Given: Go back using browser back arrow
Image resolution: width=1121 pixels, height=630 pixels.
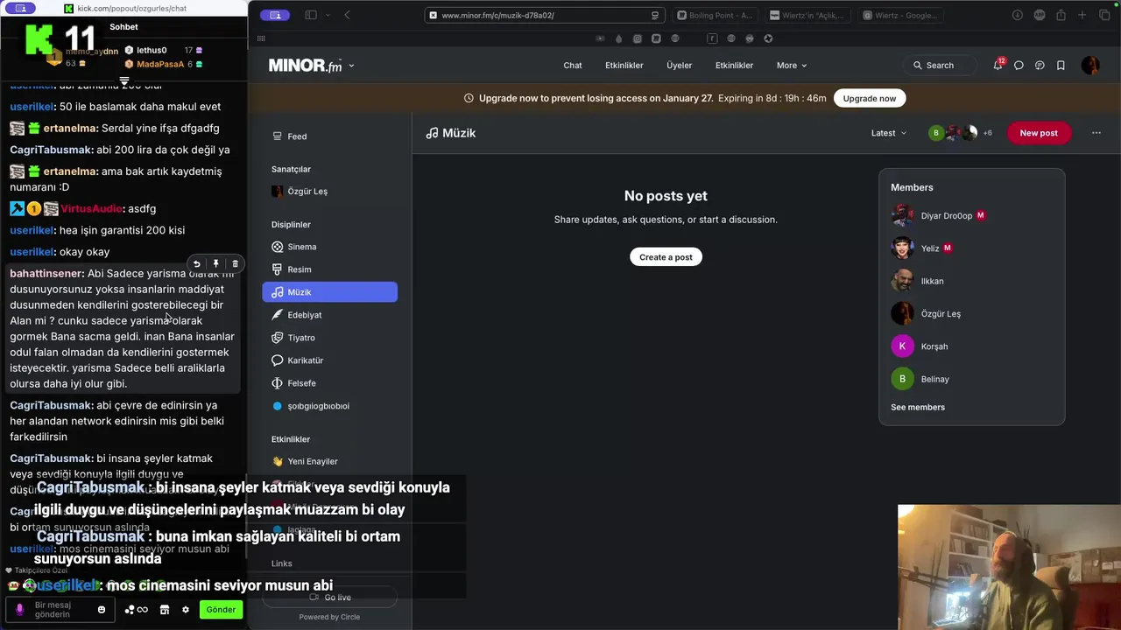Looking at the screenshot, I should pyautogui.click(x=347, y=15).
